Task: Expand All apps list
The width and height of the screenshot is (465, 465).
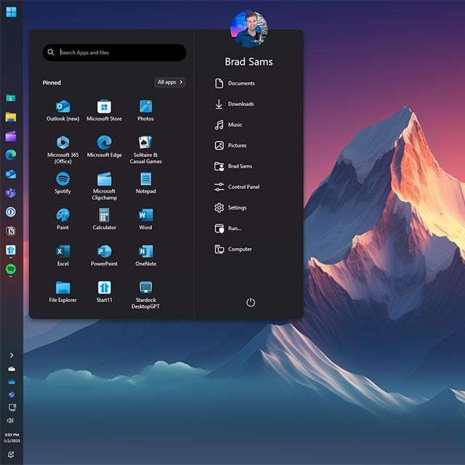Action: (x=170, y=82)
